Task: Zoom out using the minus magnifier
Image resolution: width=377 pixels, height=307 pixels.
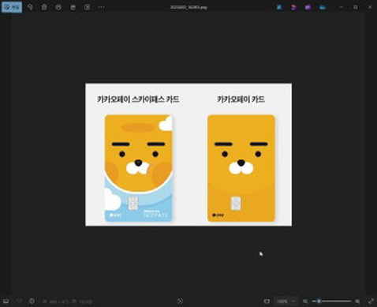Action: pyautogui.click(x=305, y=301)
